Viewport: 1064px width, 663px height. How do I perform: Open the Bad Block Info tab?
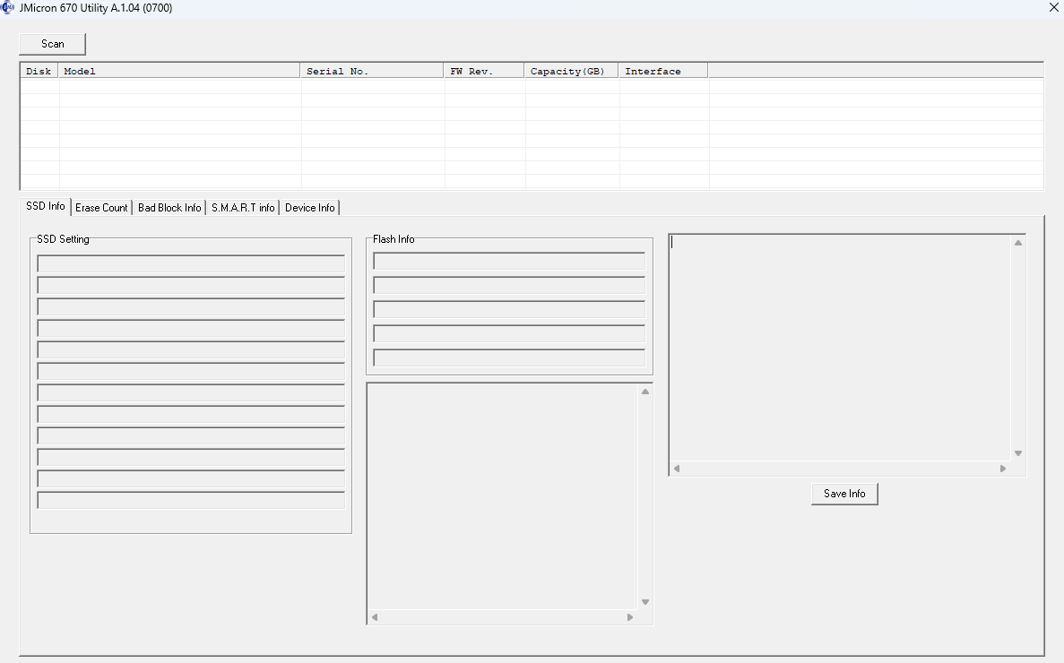coord(169,208)
